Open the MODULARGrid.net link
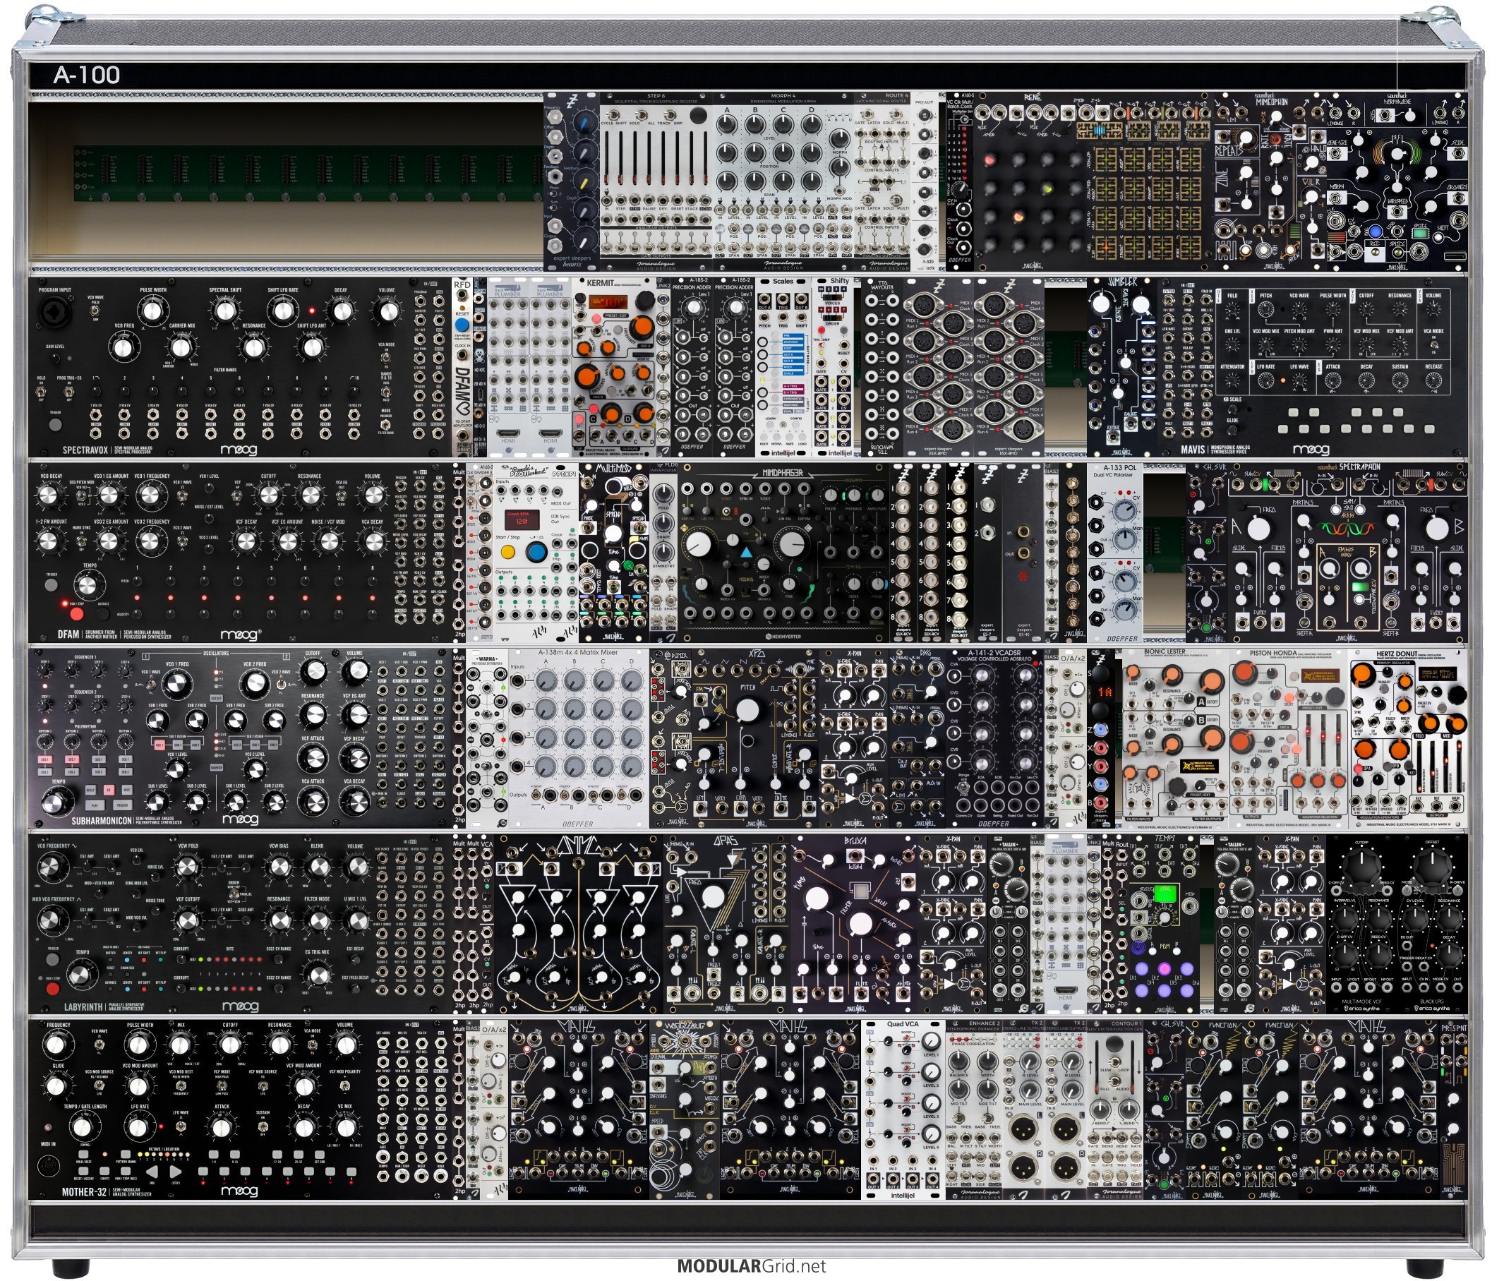The image size is (1504, 1281). click(x=752, y=1266)
